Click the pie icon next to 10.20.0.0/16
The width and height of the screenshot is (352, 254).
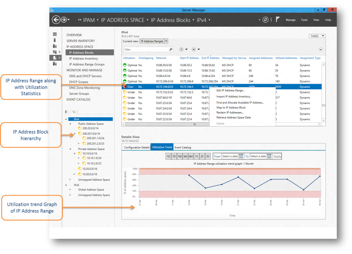tap(80, 168)
